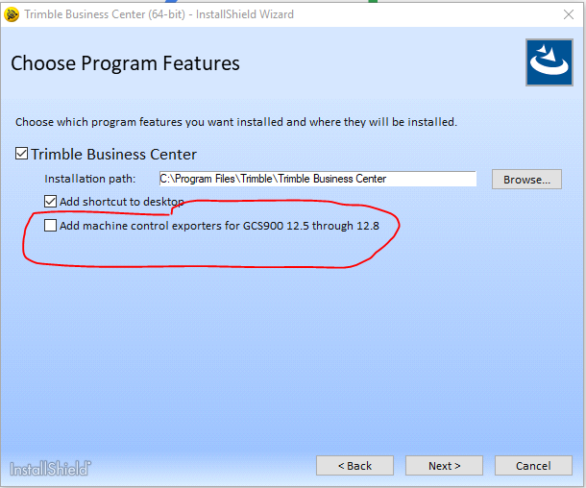Go to previous step with Back
This screenshot has height=488, width=586.
[x=354, y=466]
